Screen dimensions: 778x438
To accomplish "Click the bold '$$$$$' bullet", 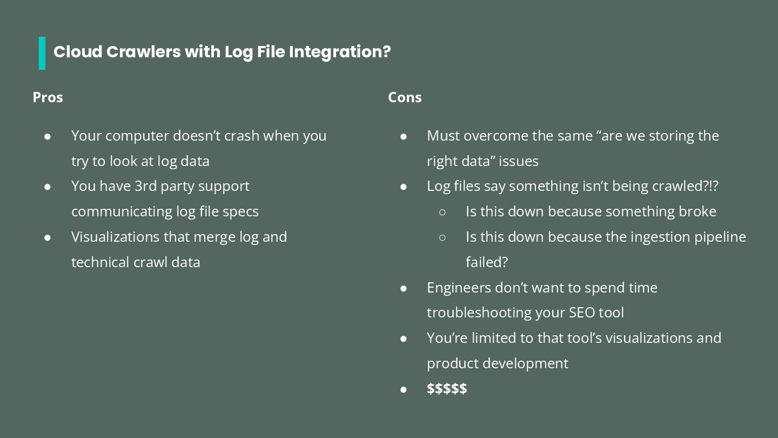I will coord(447,389).
